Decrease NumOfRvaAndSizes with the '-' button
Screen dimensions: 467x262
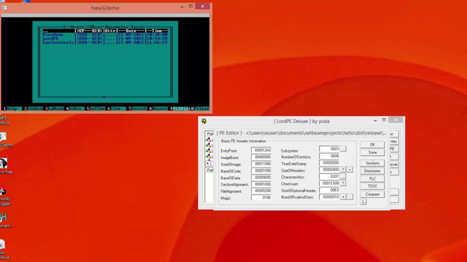350,197
